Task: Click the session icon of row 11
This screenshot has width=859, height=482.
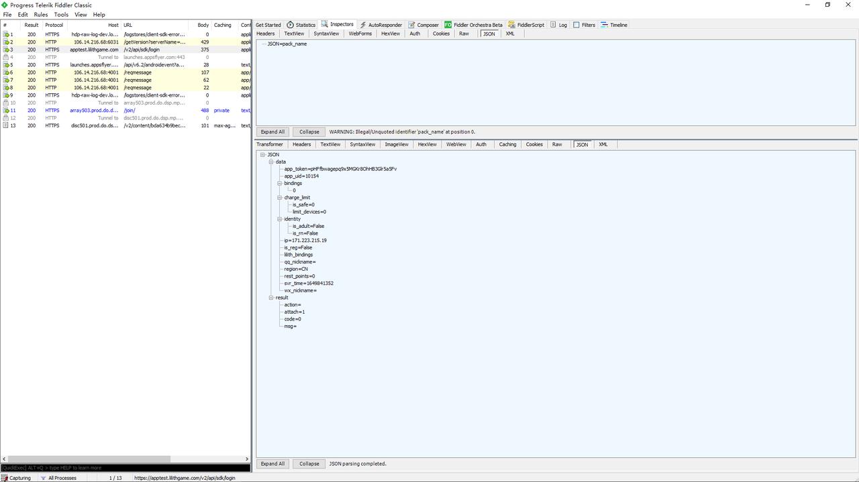Action: tap(6, 111)
